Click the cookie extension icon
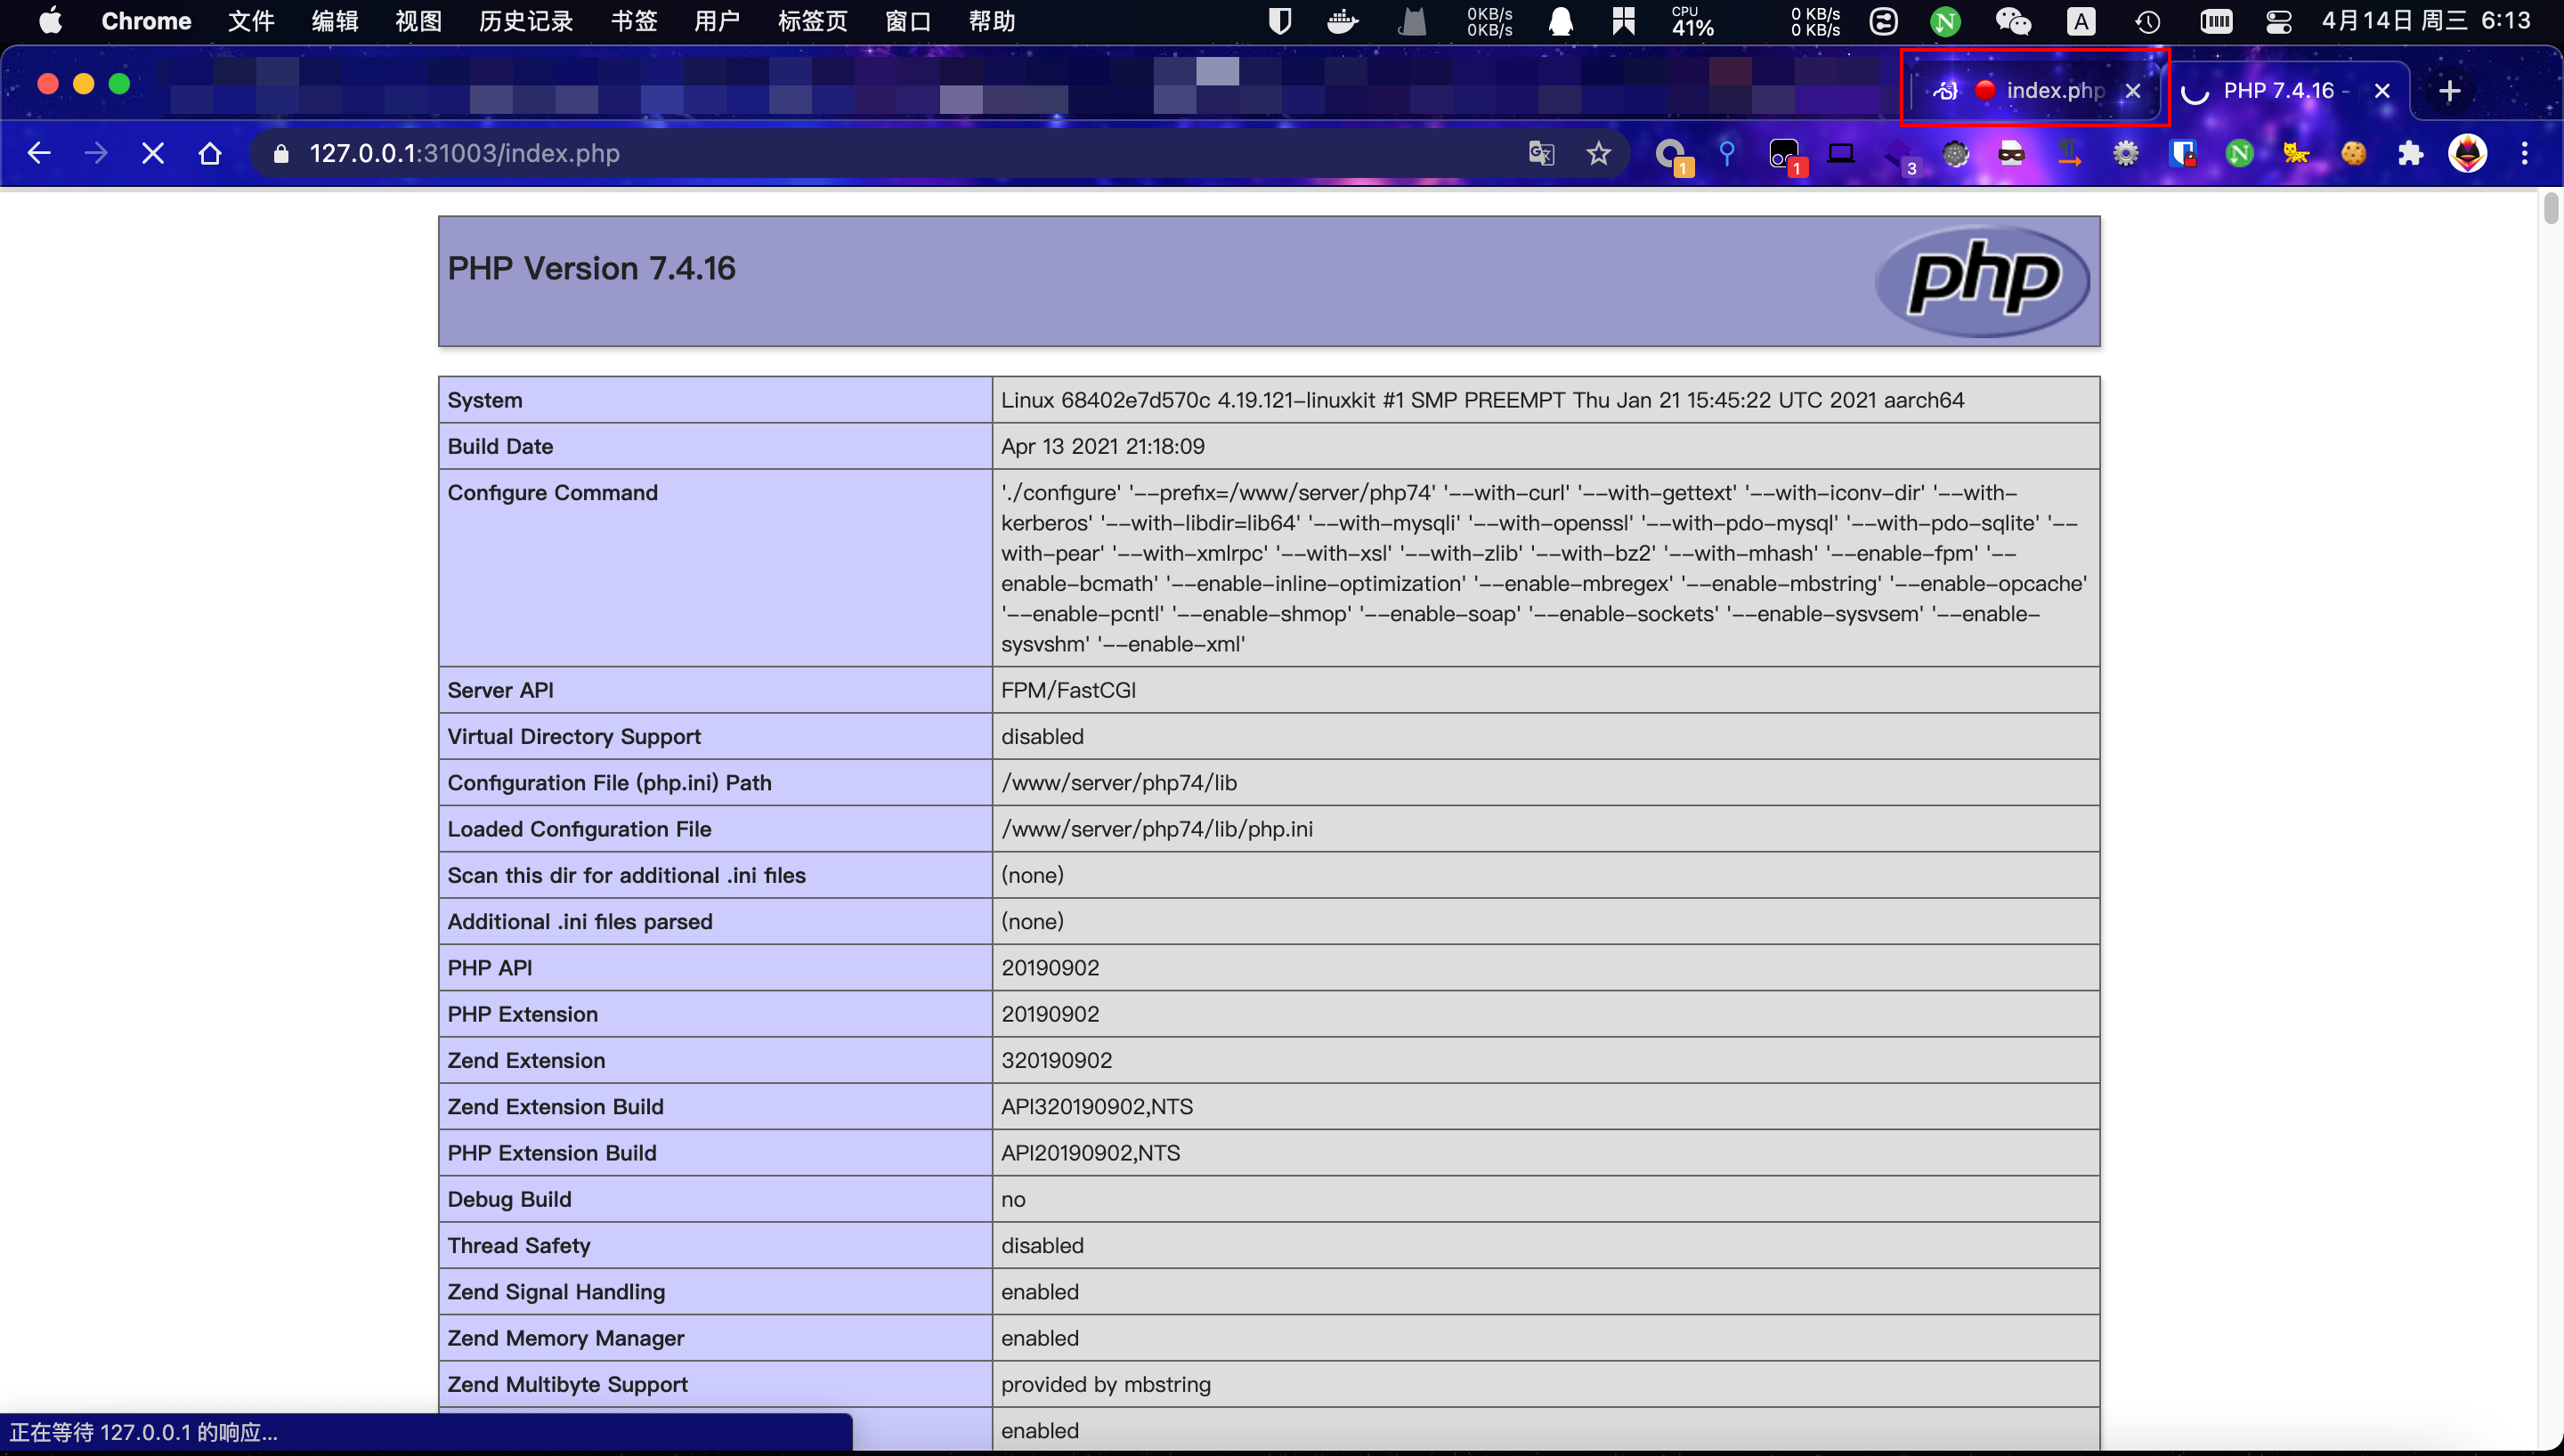The image size is (2564, 1456). point(2353,153)
